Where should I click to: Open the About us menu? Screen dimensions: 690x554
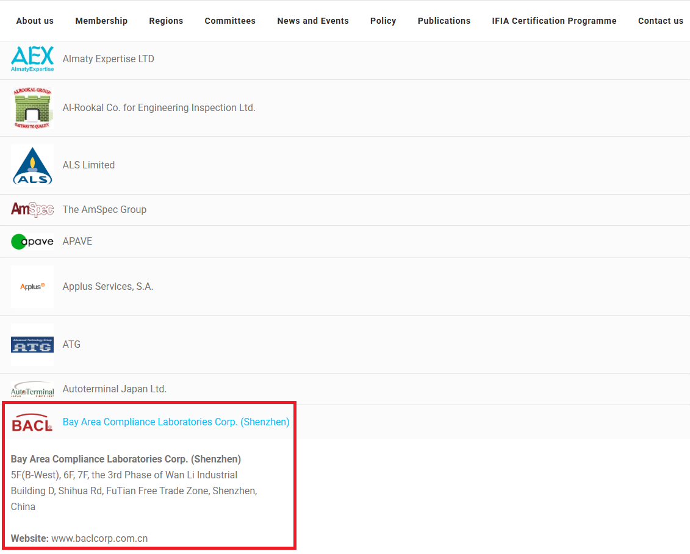[35, 21]
